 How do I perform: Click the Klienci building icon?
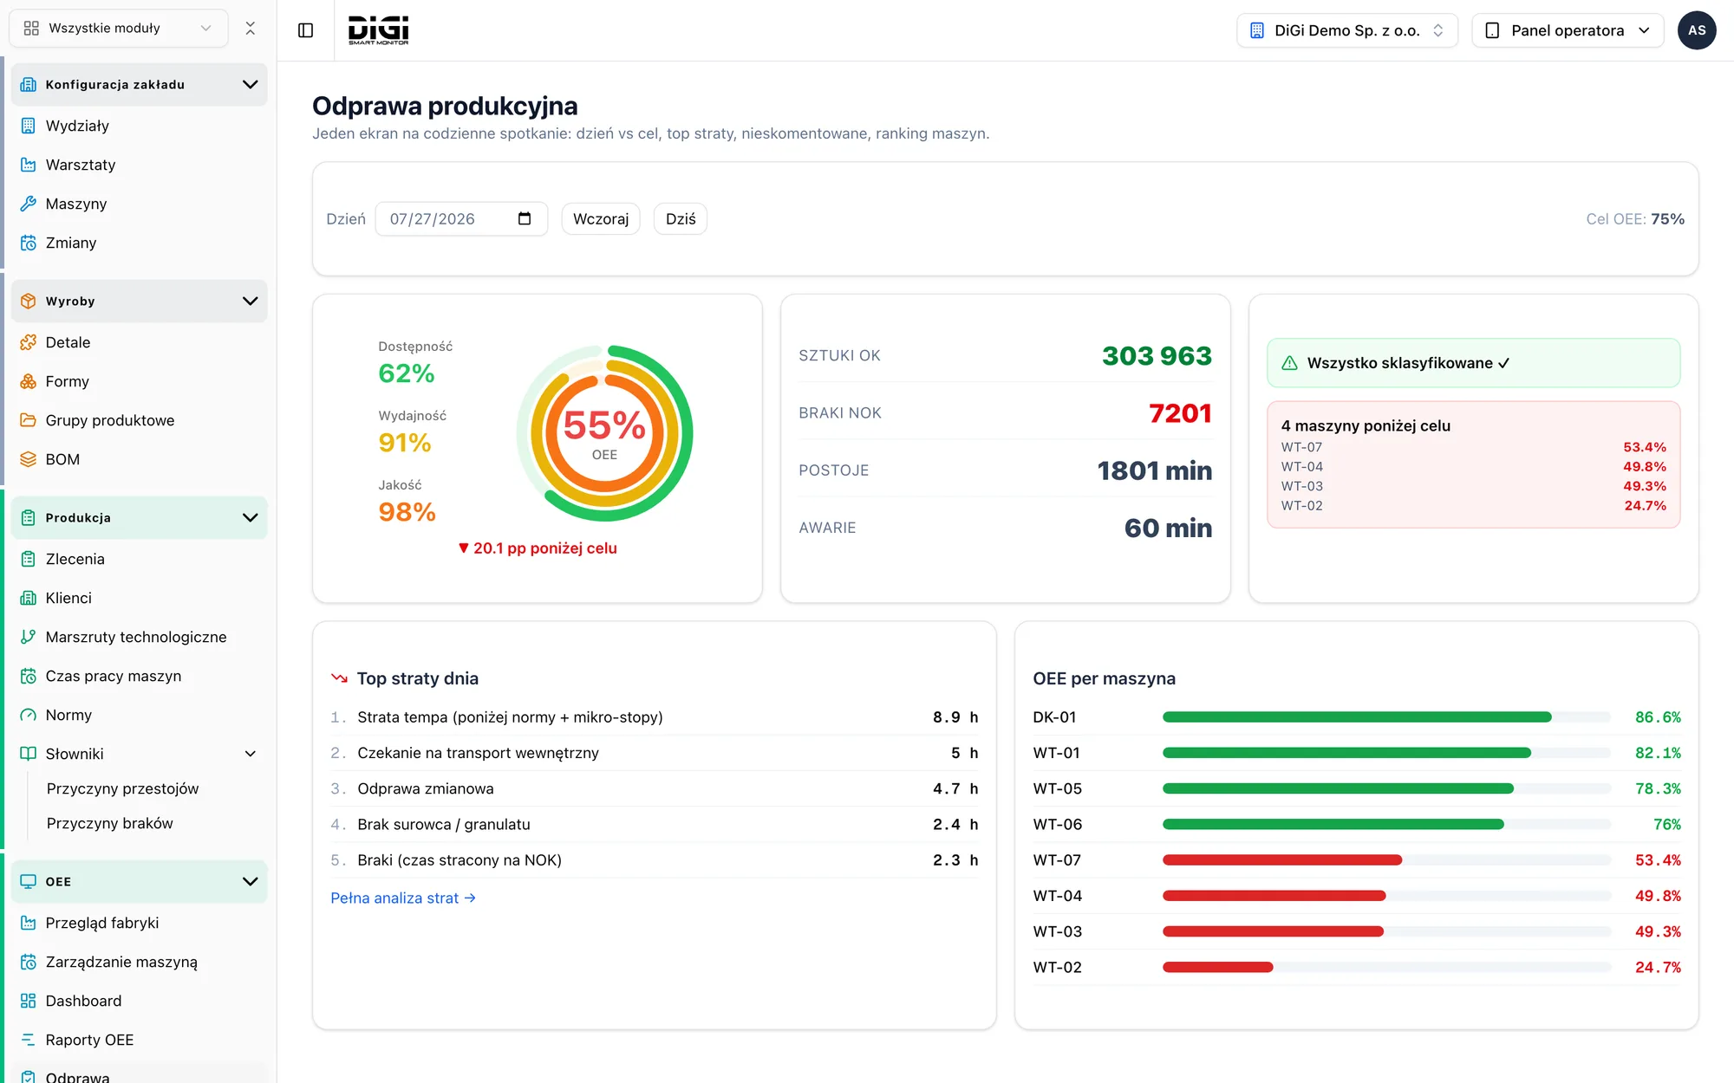tap(29, 598)
